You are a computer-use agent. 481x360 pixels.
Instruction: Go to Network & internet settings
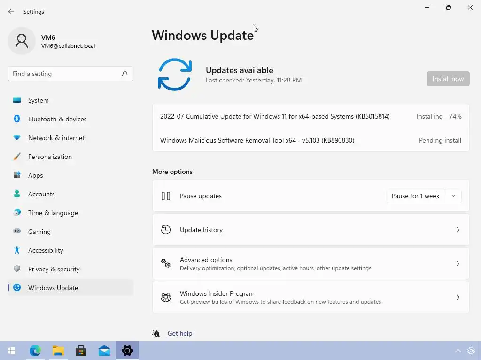(x=70, y=138)
